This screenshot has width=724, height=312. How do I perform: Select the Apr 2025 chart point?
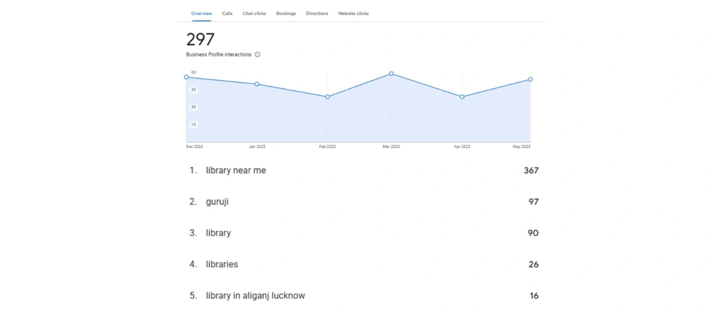pos(462,97)
